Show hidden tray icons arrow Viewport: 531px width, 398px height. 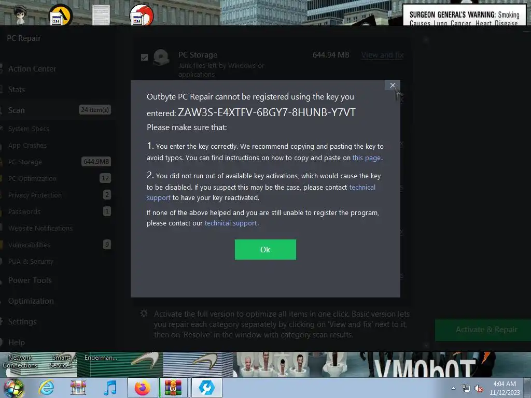453,388
